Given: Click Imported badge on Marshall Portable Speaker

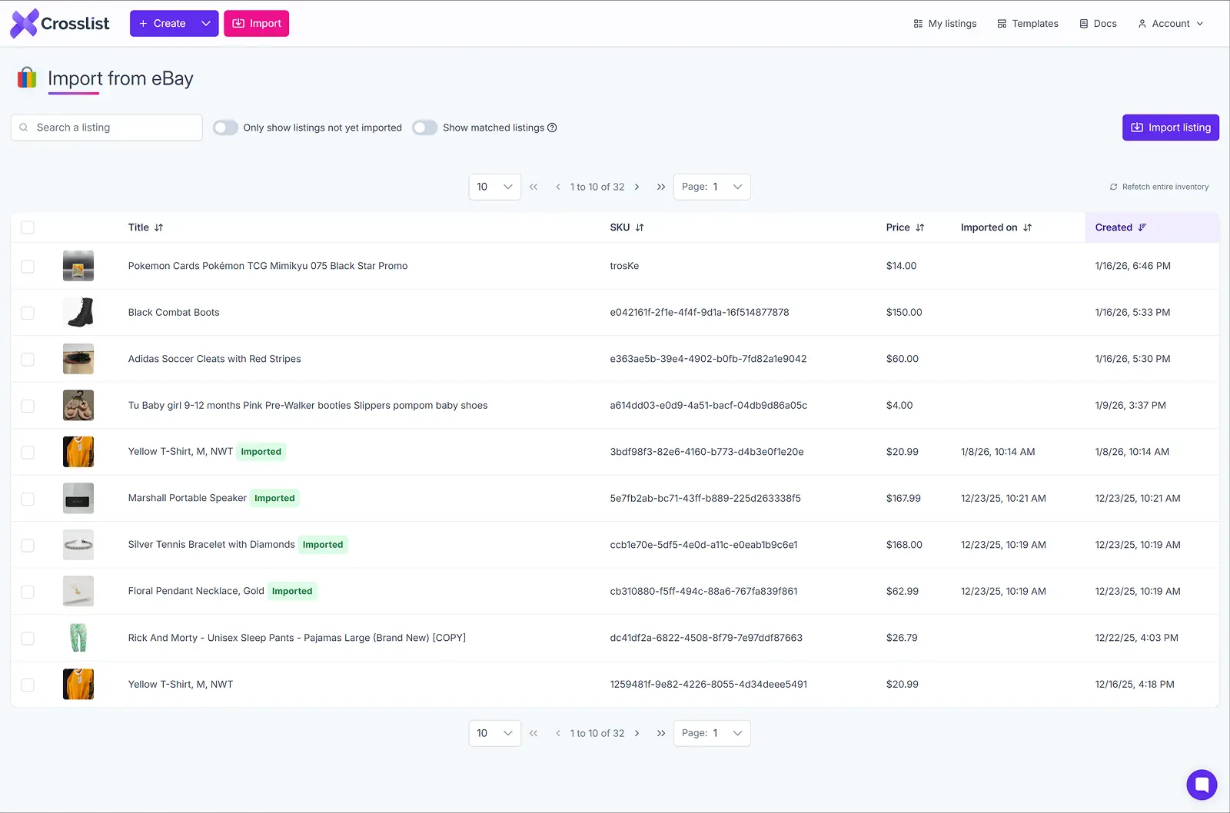Looking at the screenshot, I should (x=274, y=498).
